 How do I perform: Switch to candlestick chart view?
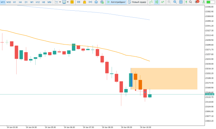(157, 2)
